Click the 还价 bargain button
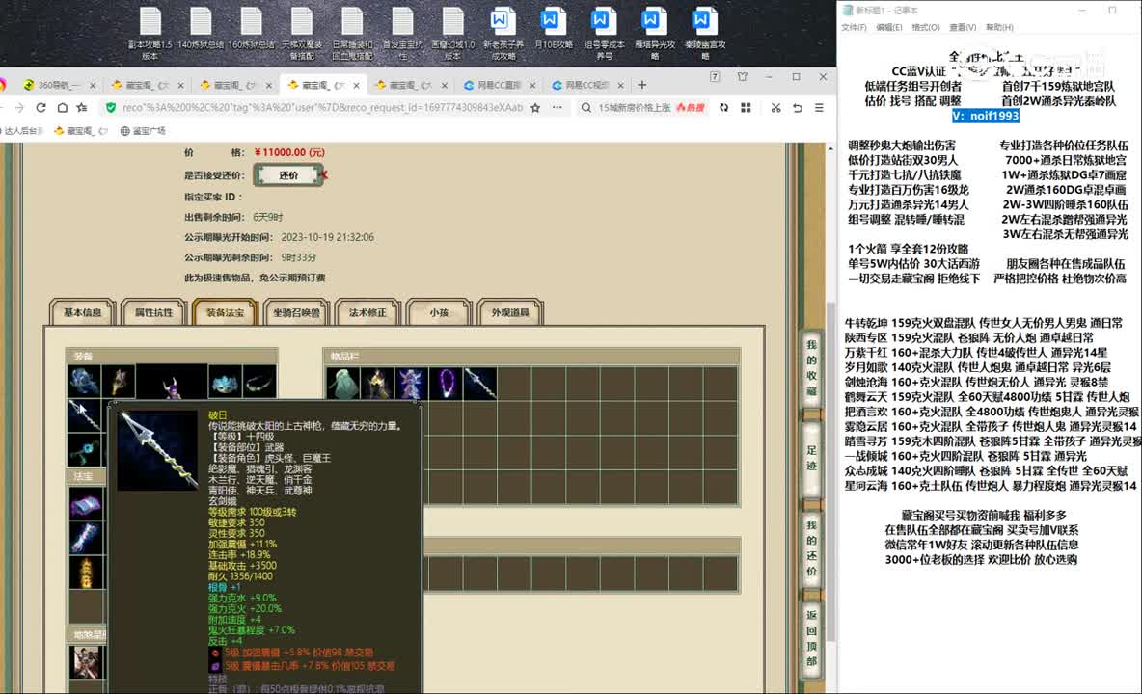The width and height of the screenshot is (1142, 694). [288, 175]
